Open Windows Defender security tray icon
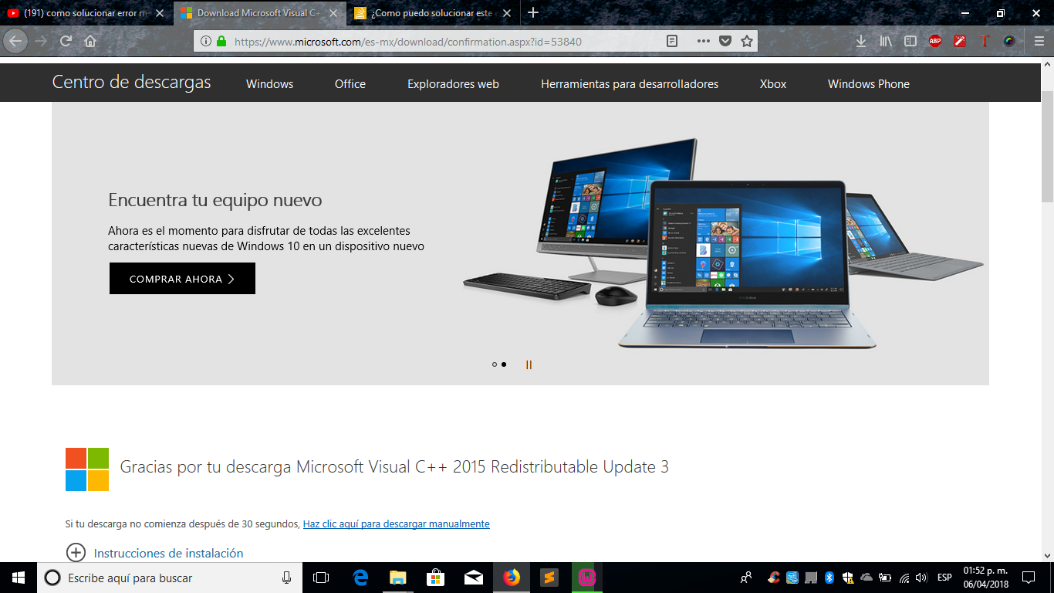1054x593 pixels. [x=848, y=578]
